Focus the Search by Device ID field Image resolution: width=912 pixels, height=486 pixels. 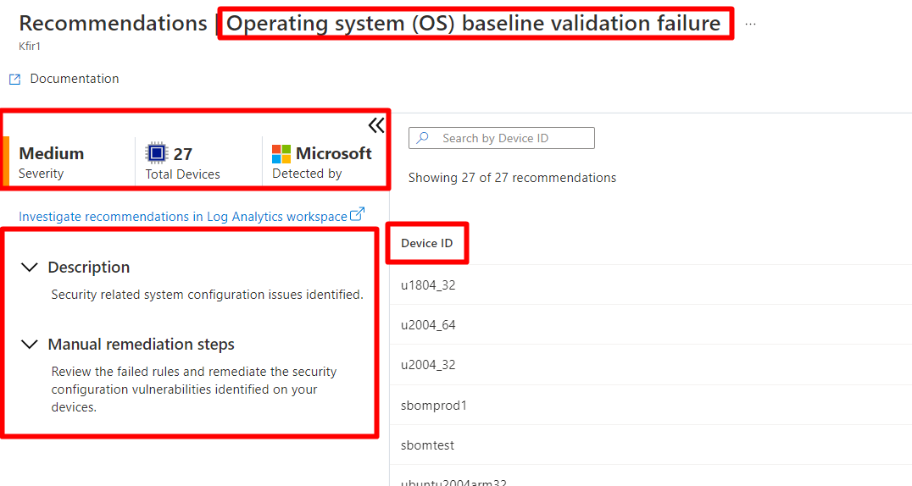[502, 138]
